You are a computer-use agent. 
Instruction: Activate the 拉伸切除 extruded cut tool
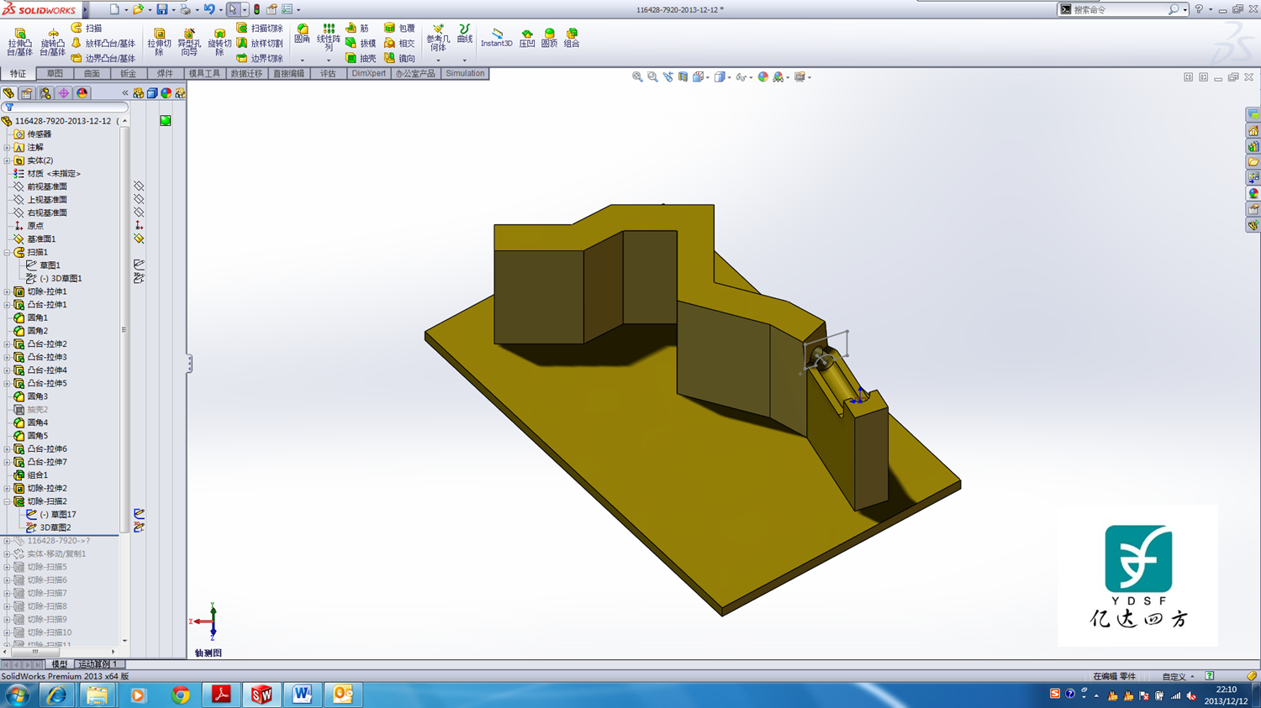click(x=159, y=42)
